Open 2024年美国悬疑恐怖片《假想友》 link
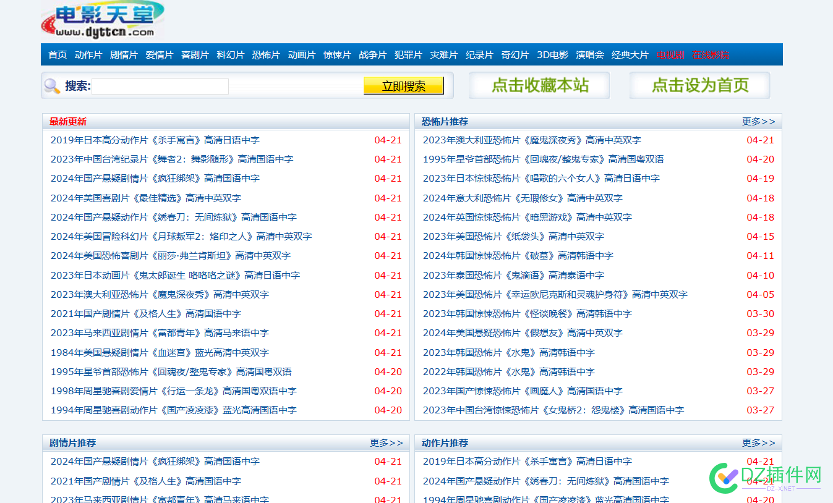 tap(523, 333)
